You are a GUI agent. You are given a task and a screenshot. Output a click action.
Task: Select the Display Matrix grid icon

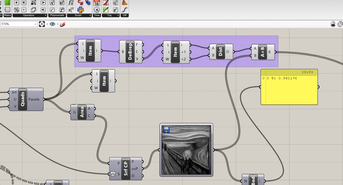(7, 10)
